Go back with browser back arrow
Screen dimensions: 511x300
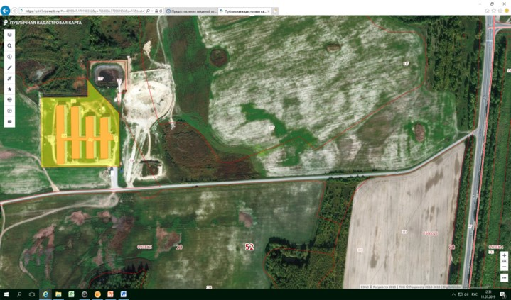[6, 11]
